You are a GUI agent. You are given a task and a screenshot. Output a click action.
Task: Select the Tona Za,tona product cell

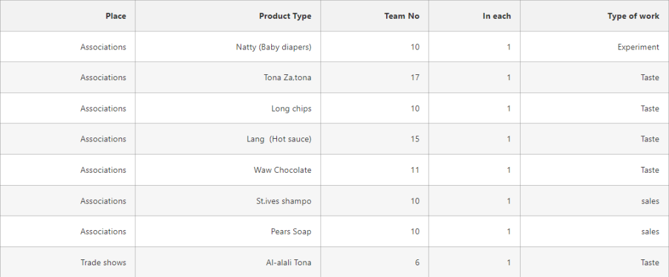tap(228, 78)
